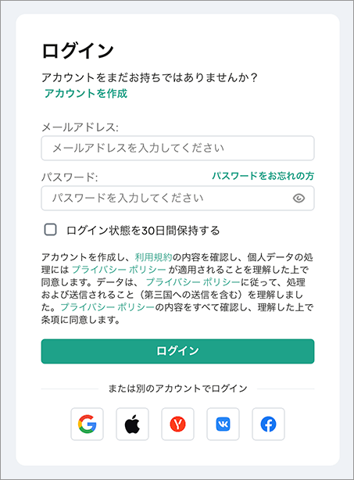Click the または別のアカウントでログイン divider text
This screenshot has height=480, width=354.
point(177,389)
